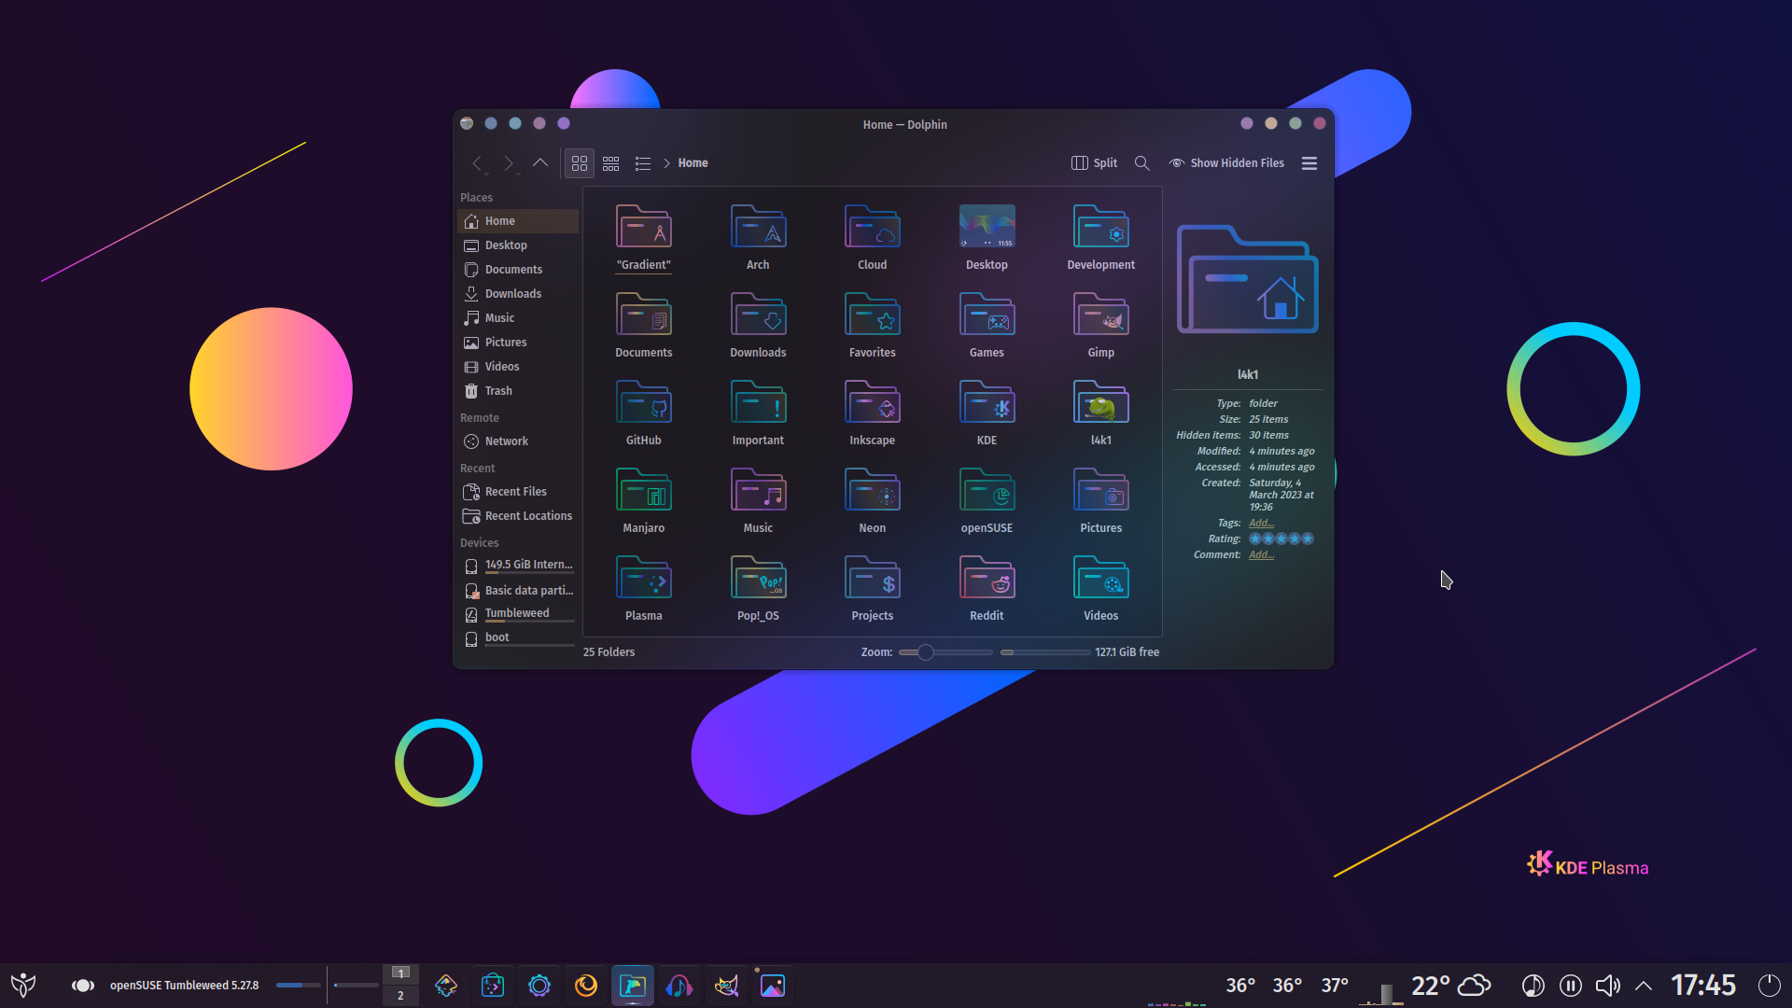Select the Plasma folder icon

(644, 577)
